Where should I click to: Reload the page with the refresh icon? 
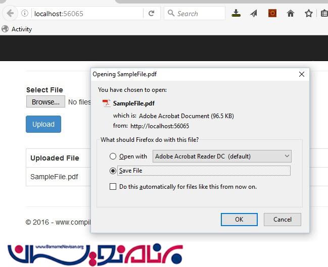[x=152, y=13]
